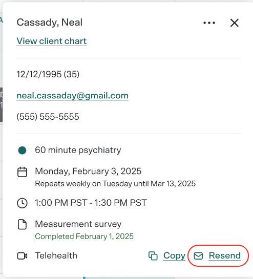The image size is (253, 279).
Task: Copy the telehealth link via Copy text
Action: click(x=174, y=255)
